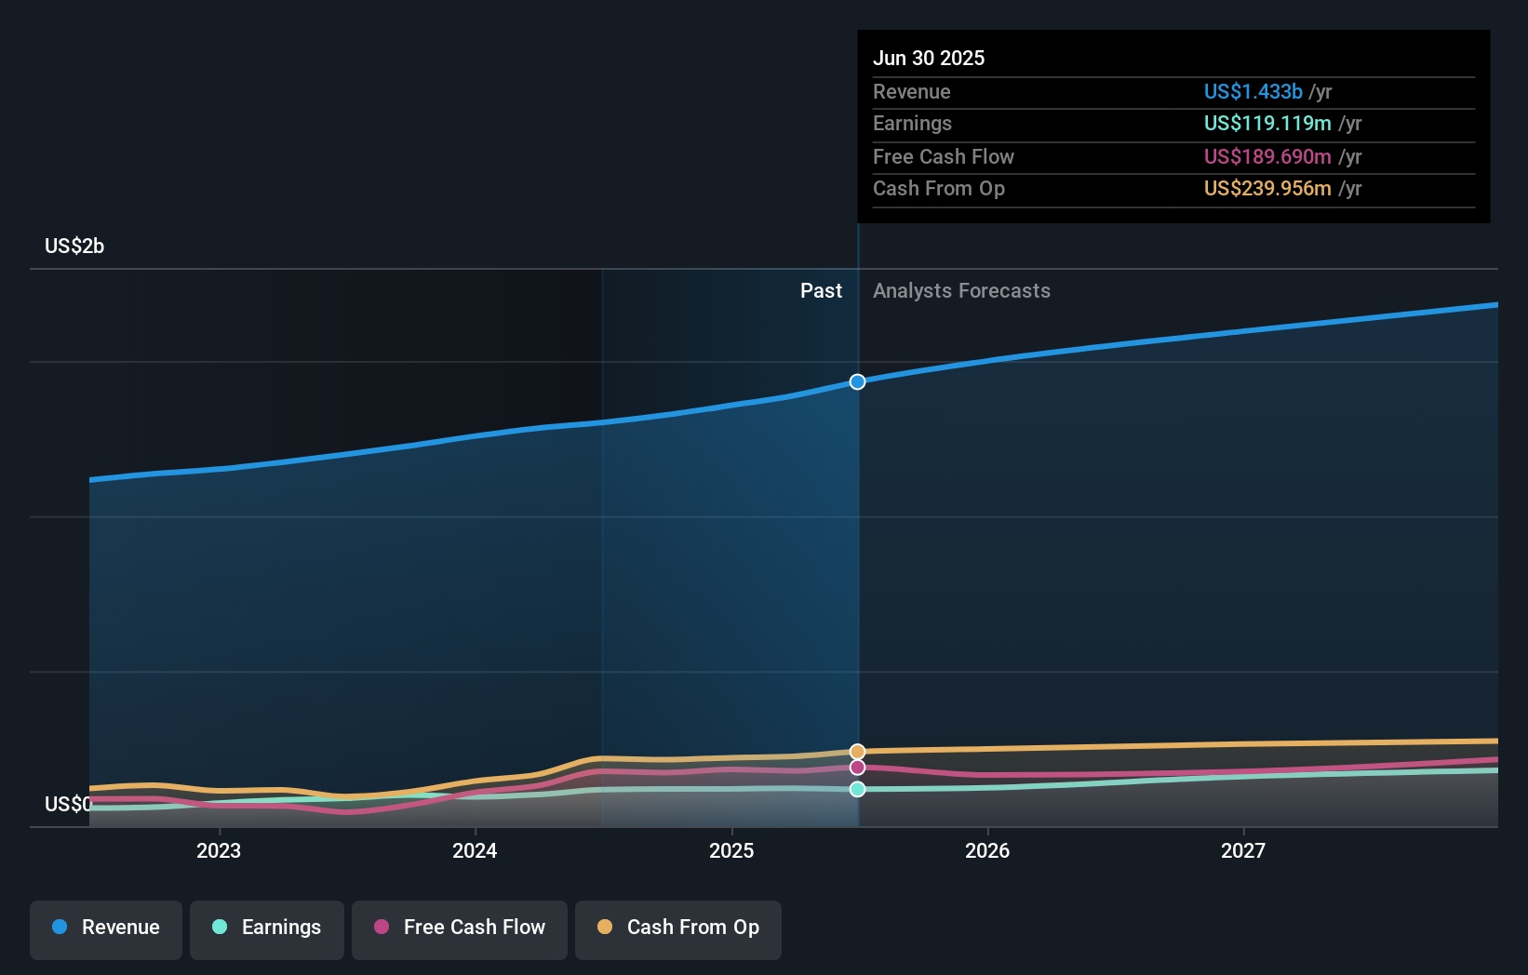The height and width of the screenshot is (975, 1528).
Task: Click the 2026 x-axis label
Action: click(987, 850)
